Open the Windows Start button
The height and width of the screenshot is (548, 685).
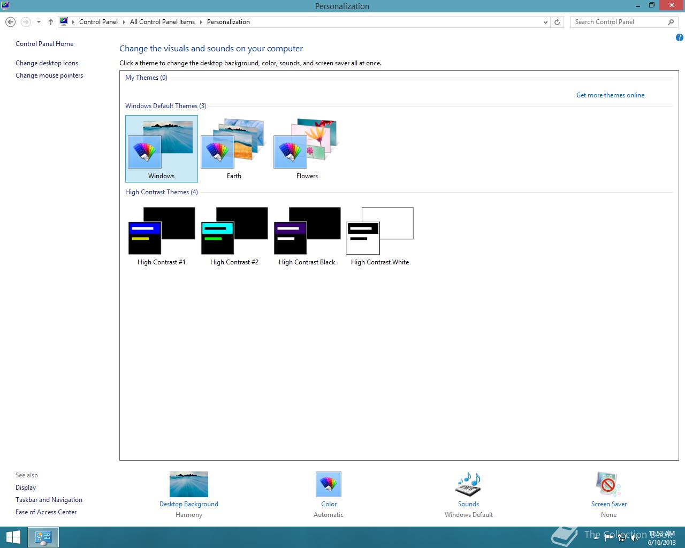click(12, 537)
